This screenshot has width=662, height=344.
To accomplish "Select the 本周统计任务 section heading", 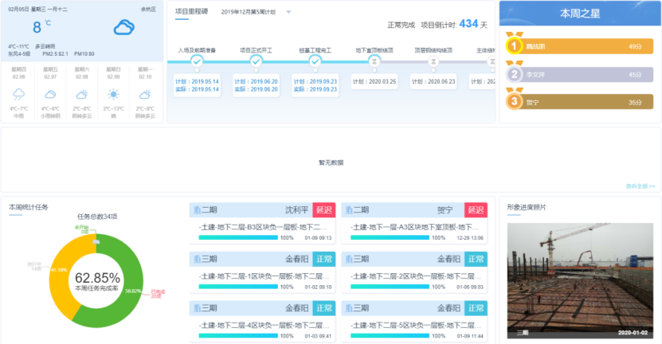I will coord(29,207).
